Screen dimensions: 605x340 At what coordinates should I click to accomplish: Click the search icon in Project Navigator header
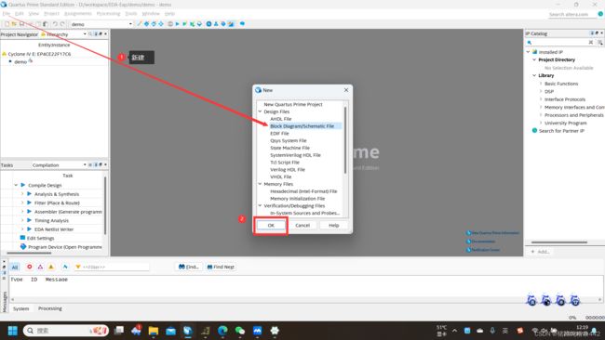click(x=90, y=34)
